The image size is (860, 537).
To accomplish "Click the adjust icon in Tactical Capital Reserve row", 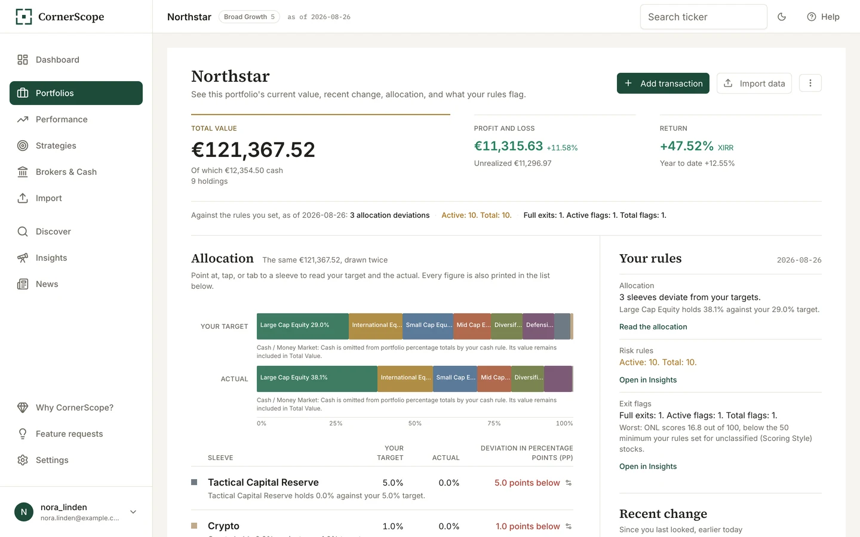I will click(x=569, y=483).
